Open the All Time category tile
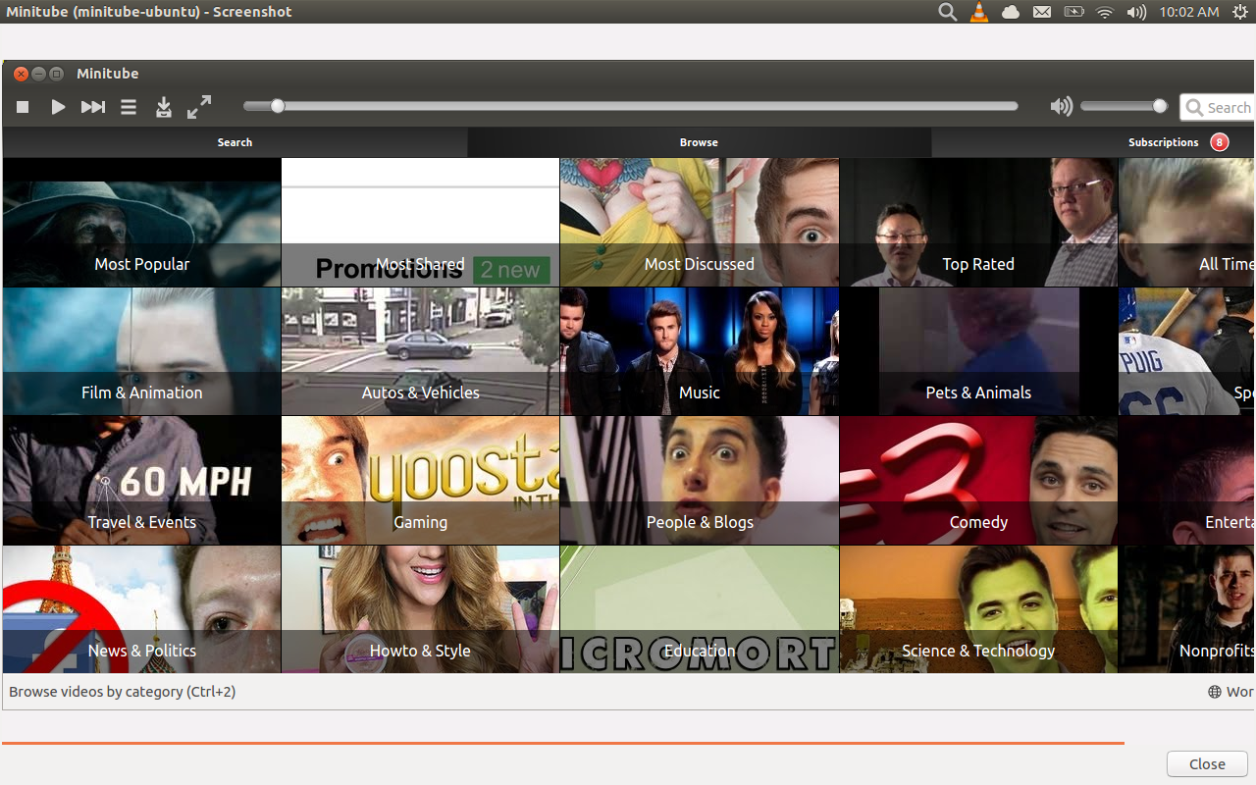The height and width of the screenshot is (785, 1256). [1187, 223]
